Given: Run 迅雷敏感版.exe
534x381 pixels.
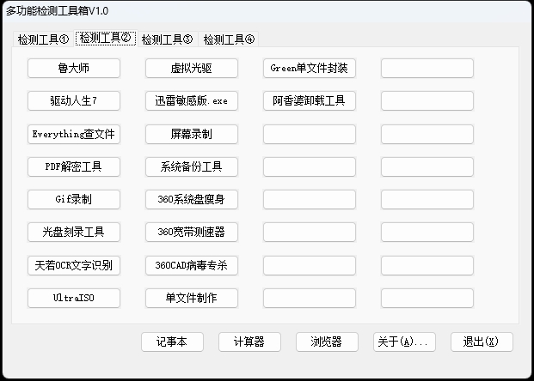Looking at the screenshot, I should pos(192,101).
